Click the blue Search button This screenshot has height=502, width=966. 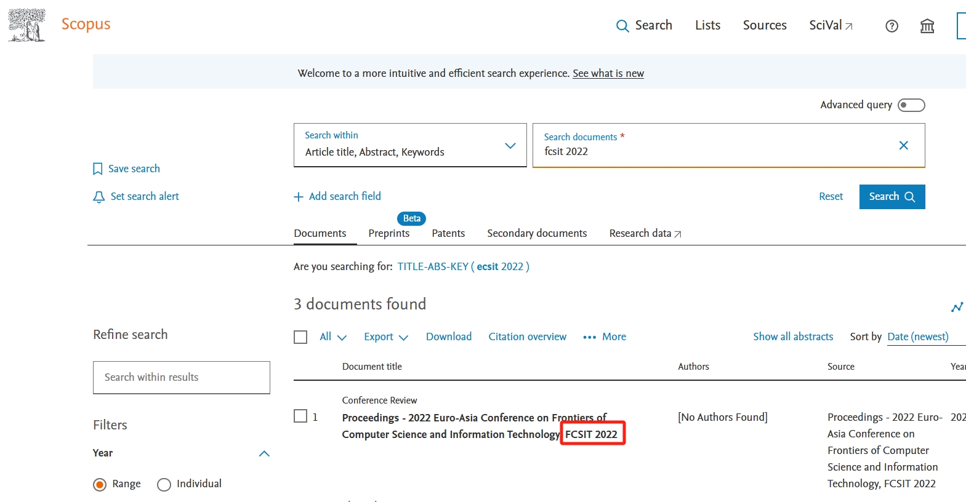(892, 197)
